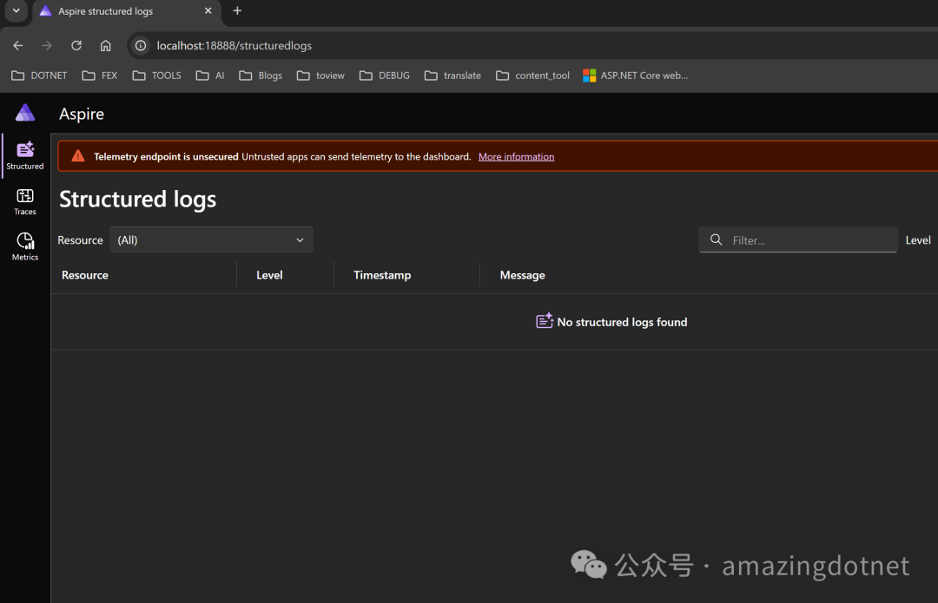Screen dimensions: 938x603
Task: Go to browser home page icon
Action: coord(105,45)
